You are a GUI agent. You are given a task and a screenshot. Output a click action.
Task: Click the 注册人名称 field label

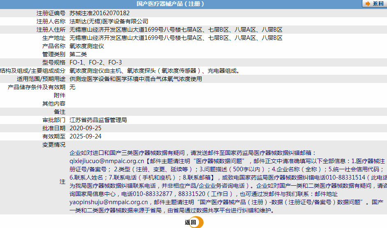pyautogui.click(x=51, y=21)
